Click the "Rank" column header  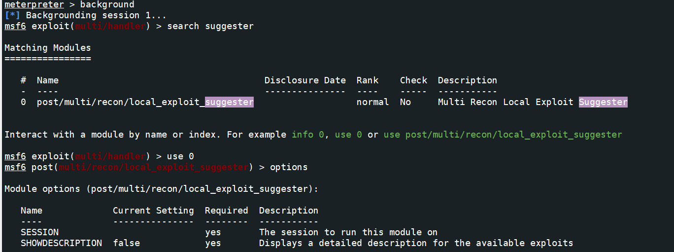(368, 80)
